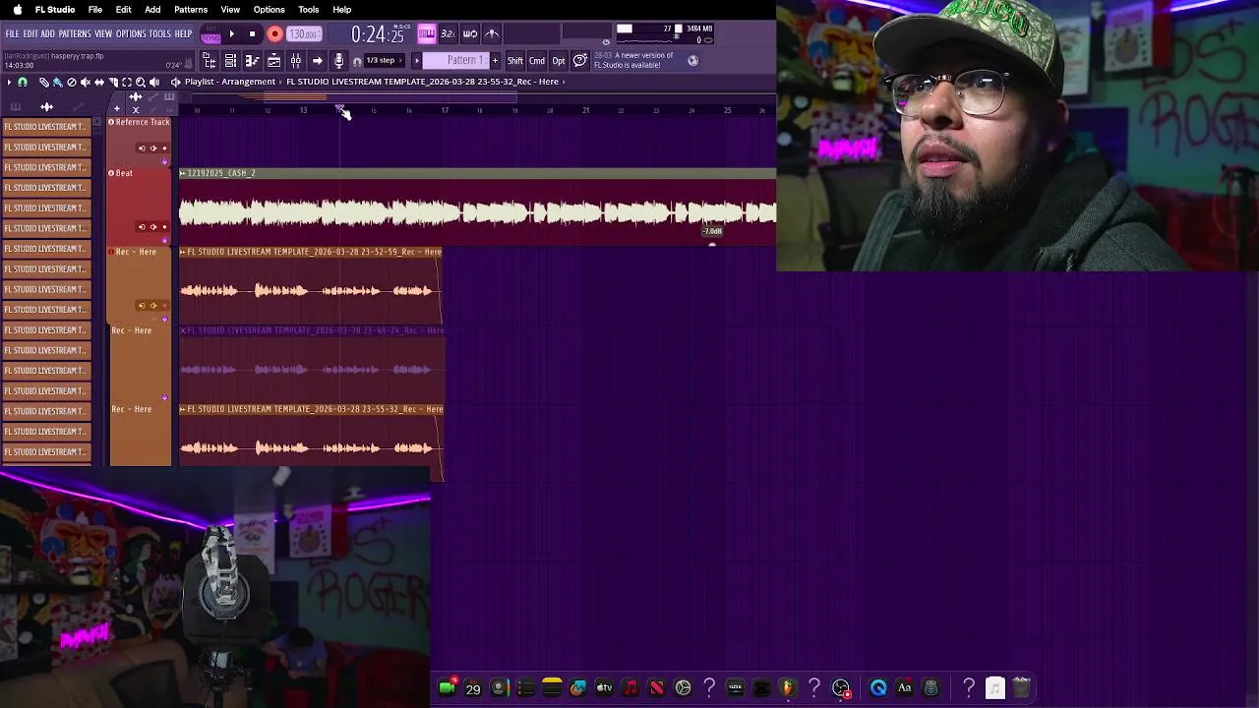Click the audio clip focus waveform icon
The height and width of the screenshot is (708, 1259).
tap(136, 96)
